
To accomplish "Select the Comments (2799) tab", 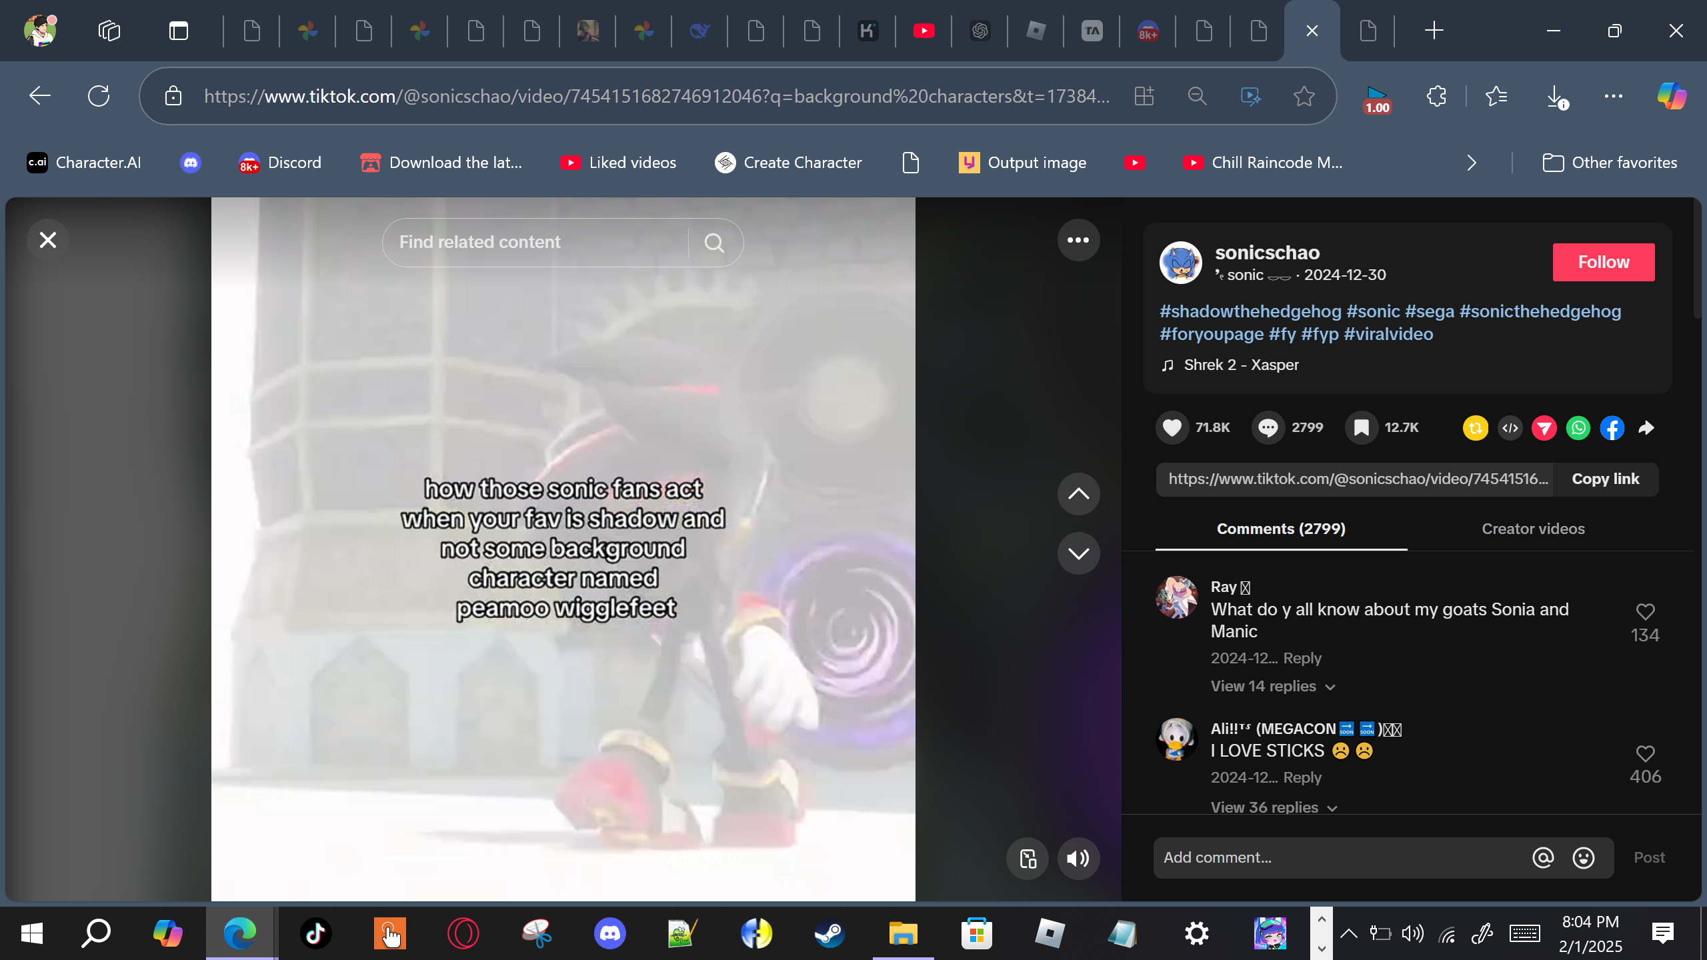I will pyautogui.click(x=1281, y=529).
